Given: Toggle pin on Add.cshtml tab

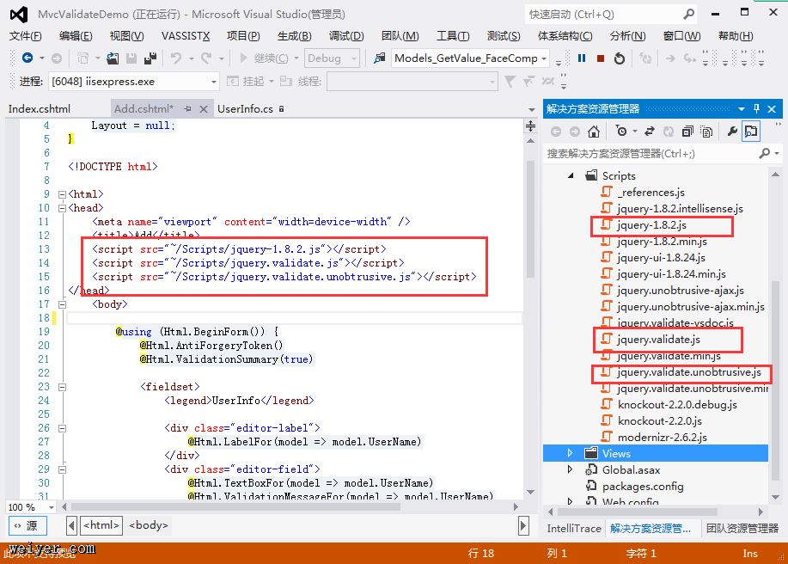Looking at the screenshot, I should click(190, 109).
